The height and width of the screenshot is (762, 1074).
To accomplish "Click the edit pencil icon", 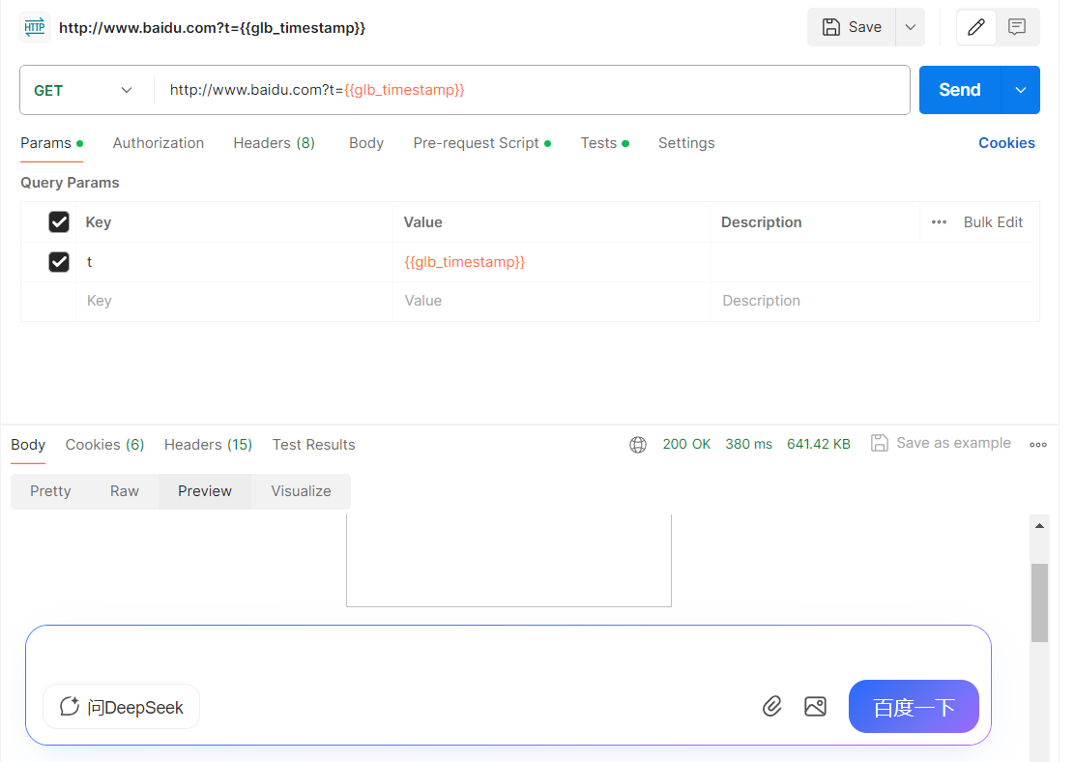I will coord(976,27).
